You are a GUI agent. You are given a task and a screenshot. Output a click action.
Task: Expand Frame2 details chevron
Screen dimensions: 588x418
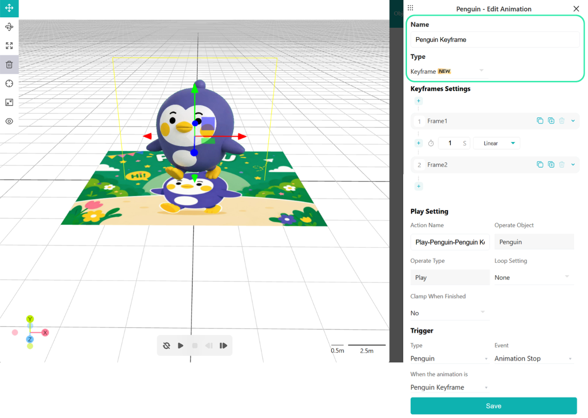point(573,165)
